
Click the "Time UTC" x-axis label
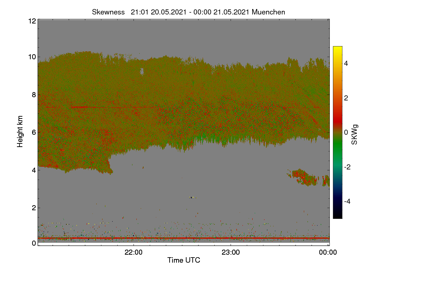[x=184, y=260]
